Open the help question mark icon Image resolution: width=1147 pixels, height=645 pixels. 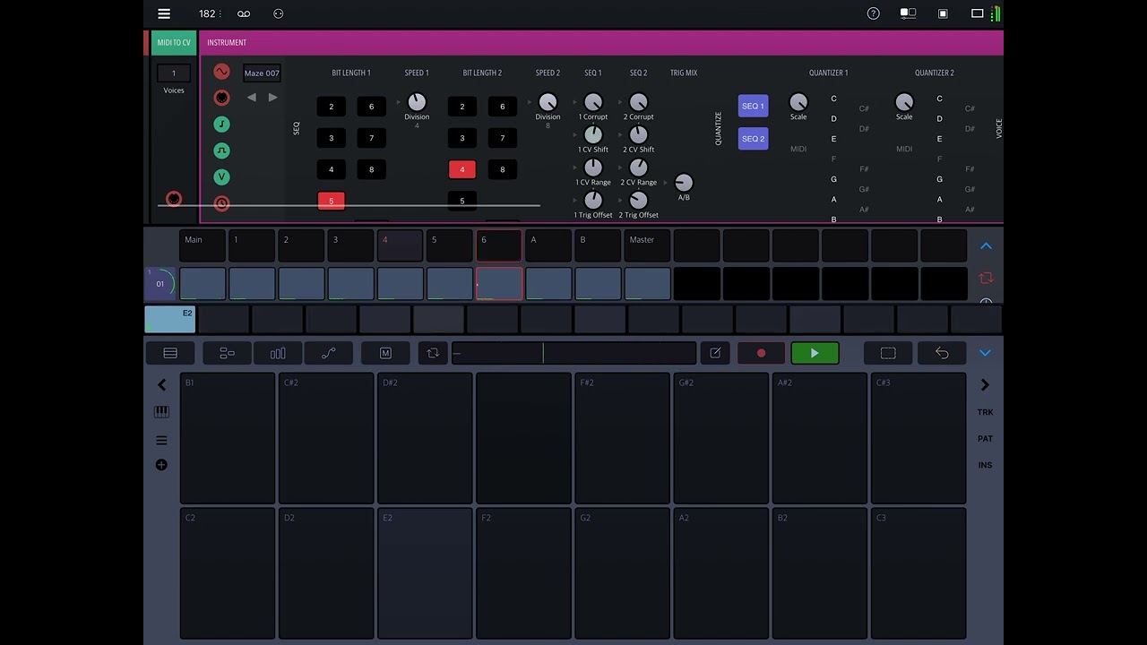[873, 13]
